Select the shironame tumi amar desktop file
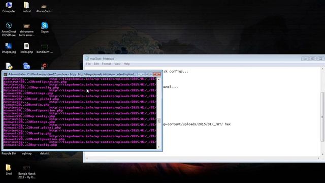325x183 pixels. (26, 30)
